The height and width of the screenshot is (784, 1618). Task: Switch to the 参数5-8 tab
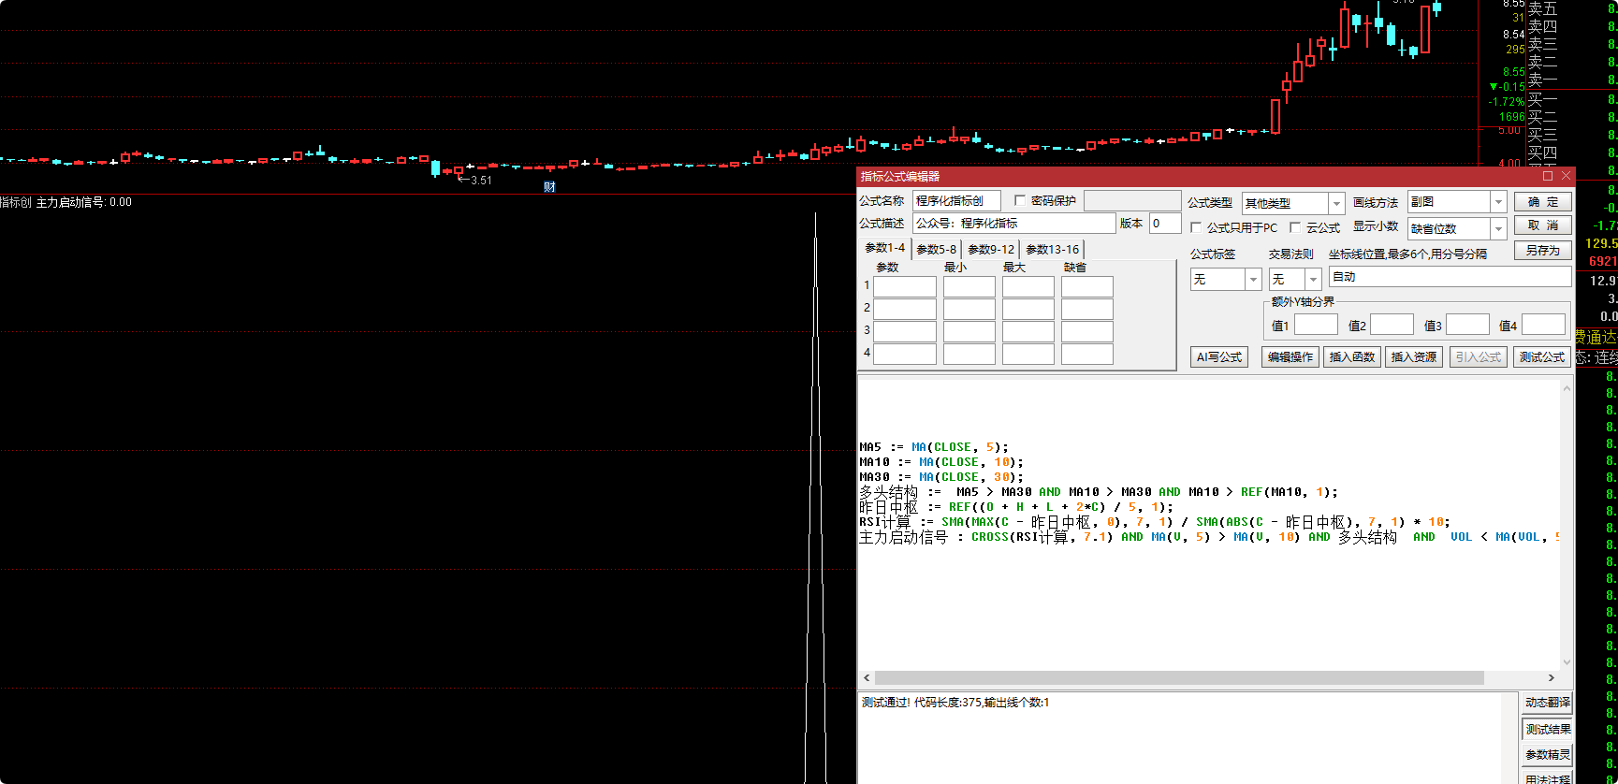(x=936, y=250)
